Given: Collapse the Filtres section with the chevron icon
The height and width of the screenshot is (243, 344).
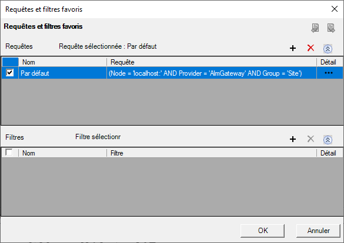Looking at the screenshot, I should tap(328, 140).
